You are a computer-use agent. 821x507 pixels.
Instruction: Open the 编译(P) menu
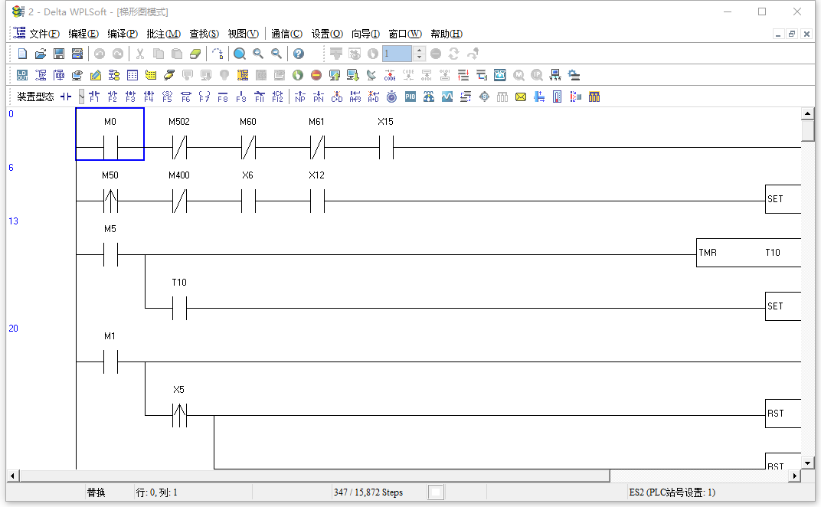click(123, 34)
